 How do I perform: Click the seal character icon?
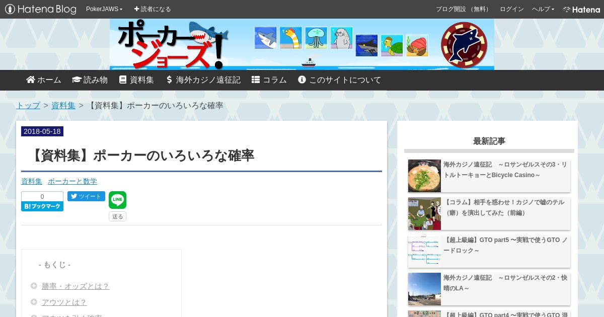tap(341, 38)
